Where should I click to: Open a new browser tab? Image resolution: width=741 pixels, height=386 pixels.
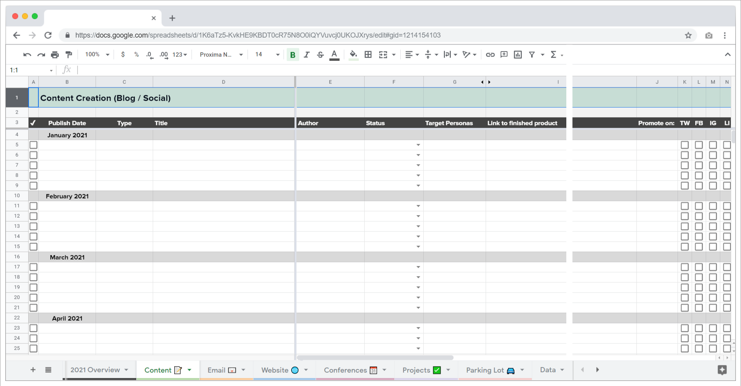point(172,18)
